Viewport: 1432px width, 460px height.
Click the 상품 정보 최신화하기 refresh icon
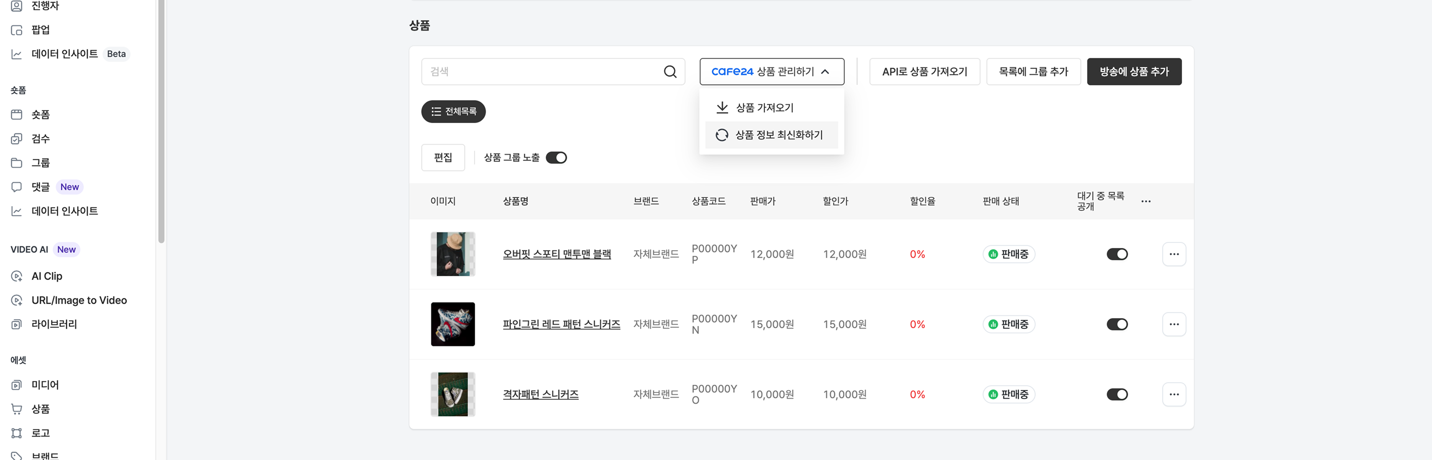[722, 135]
